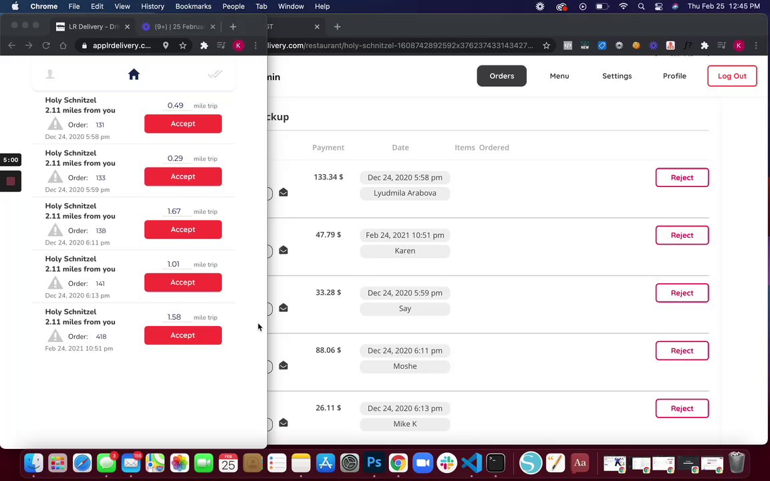Open envelope icon on 26.11 $ order
Image resolution: width=770 pixels, height=481 pixels.
pyautogui.click(x=283, y=423)
